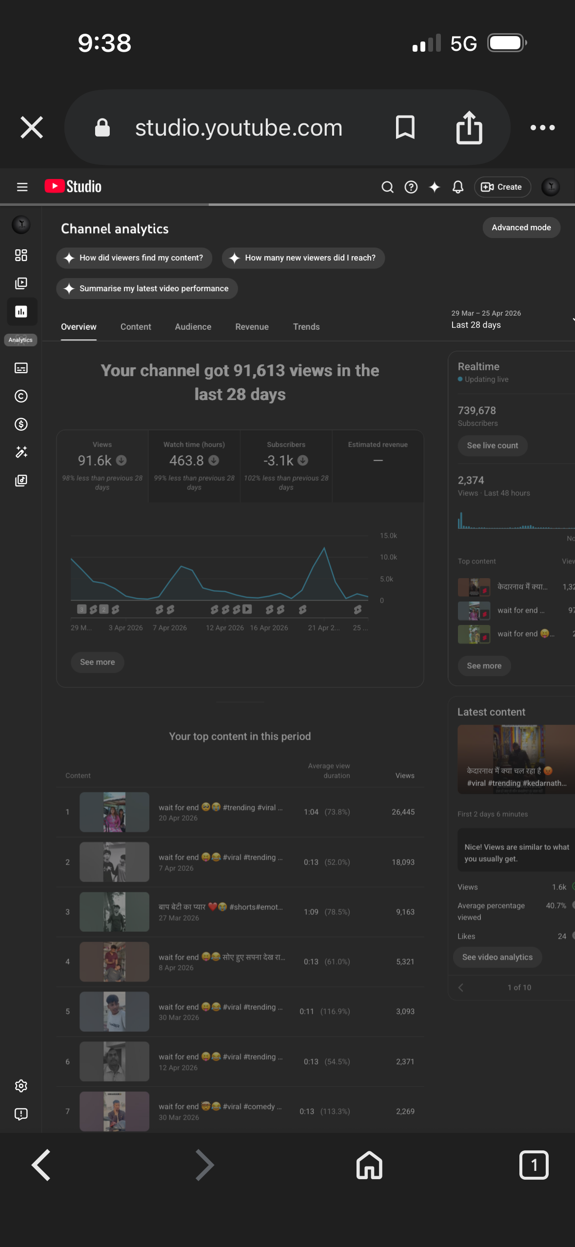Image resolution: width=575 pixels, height=1247 pixels.
Task: Open the Earn dollar icon in sidebar
Action: [x=21, y=424]
